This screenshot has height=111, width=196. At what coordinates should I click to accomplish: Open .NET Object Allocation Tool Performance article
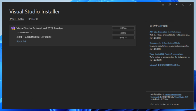coord(166,32)
